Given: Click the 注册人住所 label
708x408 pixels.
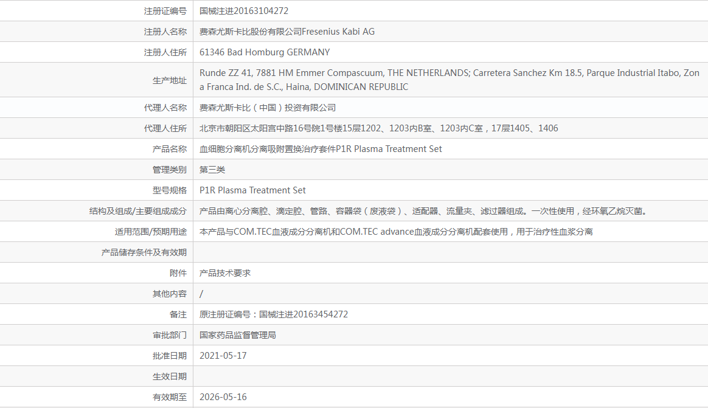Looking at the screenshot, I should point(165,52).
